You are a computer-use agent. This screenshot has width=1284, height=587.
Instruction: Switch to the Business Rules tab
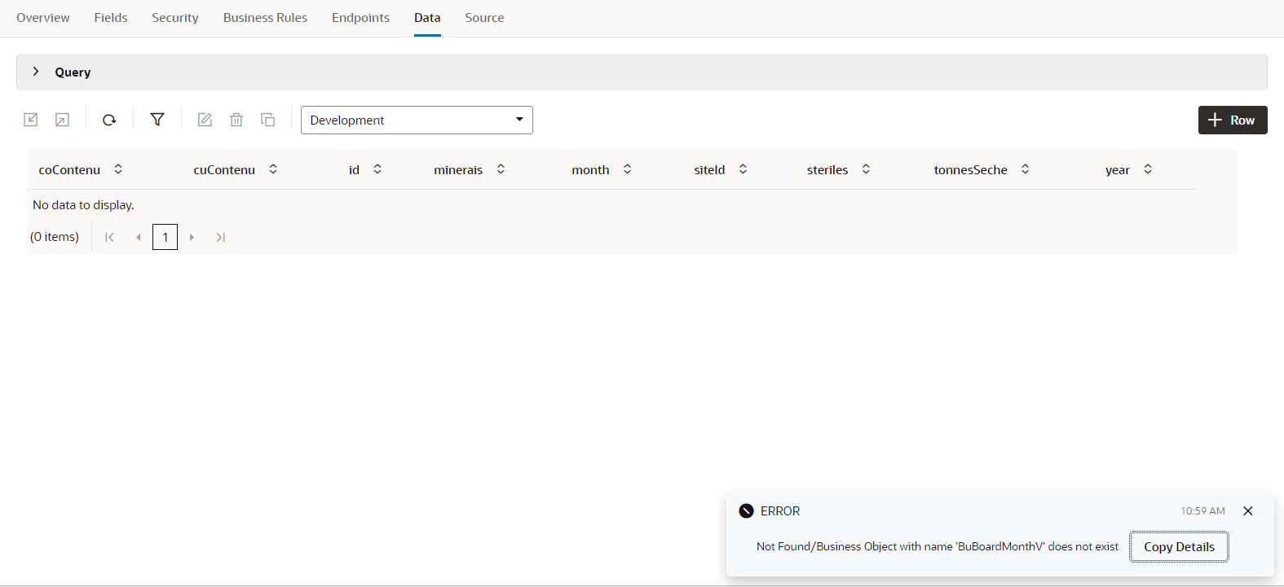click(265, 18)
